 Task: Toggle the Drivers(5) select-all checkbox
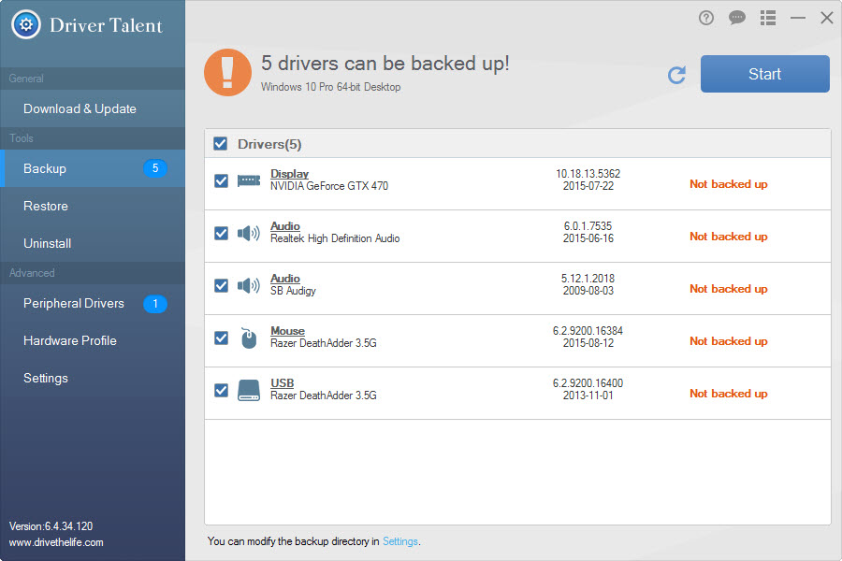(220, 144)
